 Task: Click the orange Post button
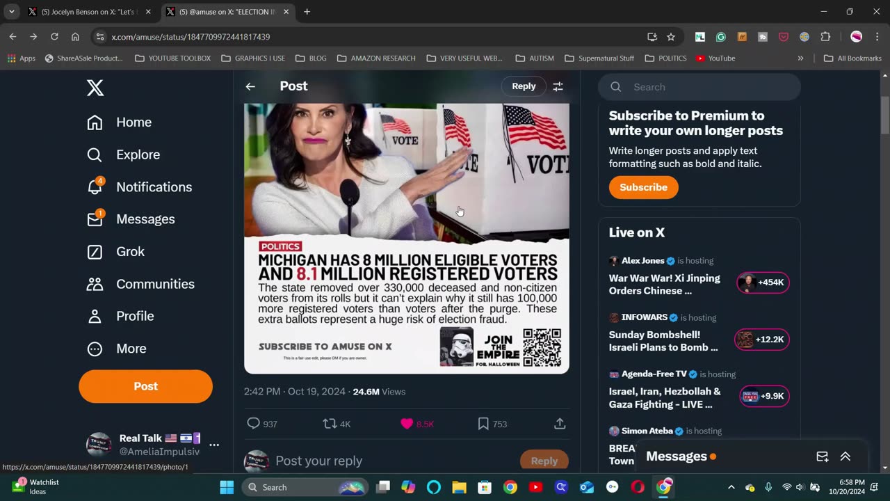(145, 386)
